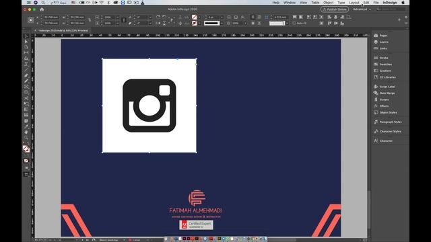Open the Table menu

coord(315,3)
